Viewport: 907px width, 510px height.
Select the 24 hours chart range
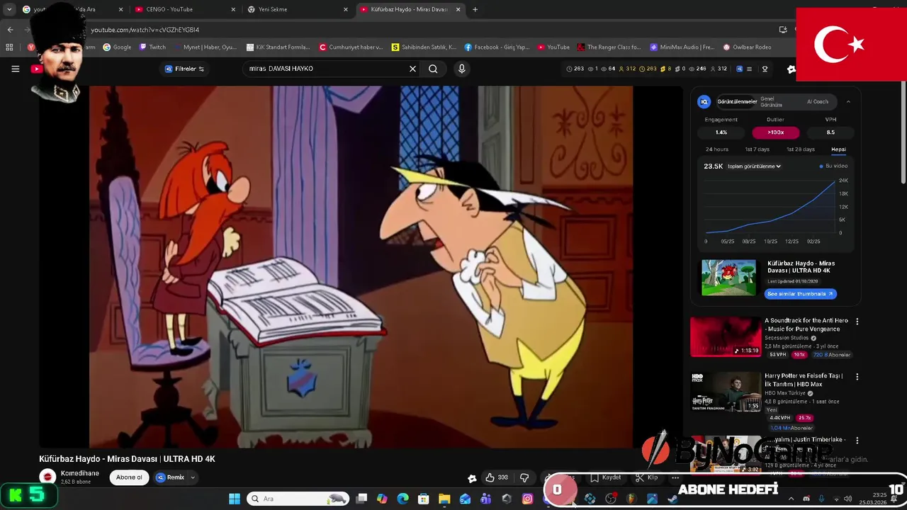click(x=716, y=149)
